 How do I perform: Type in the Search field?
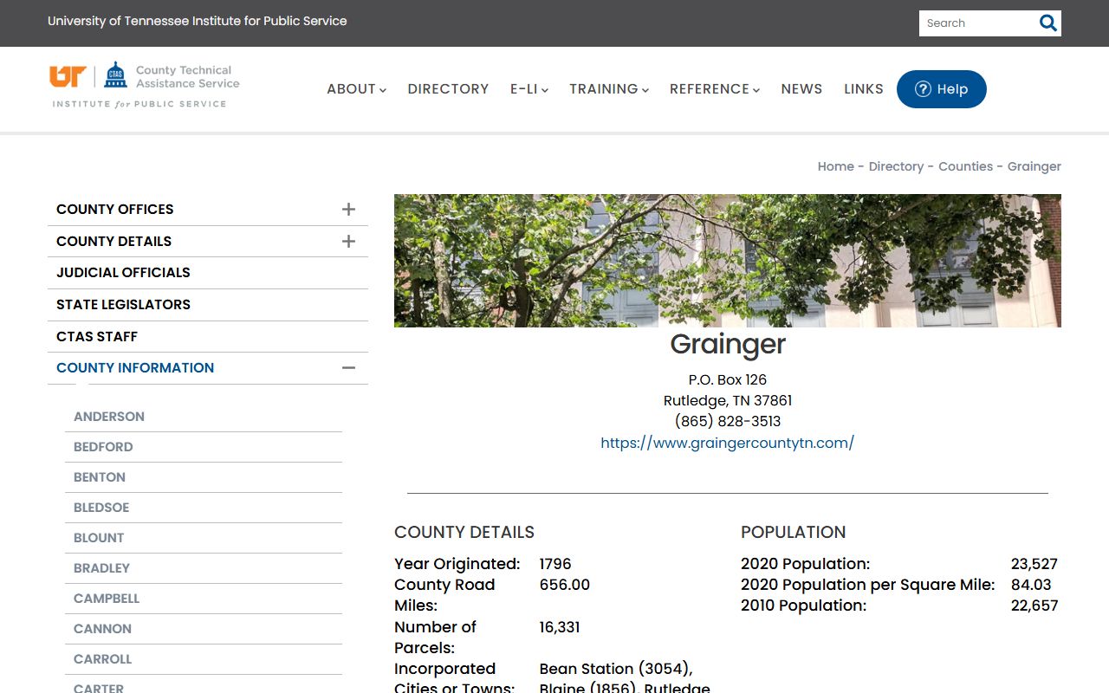[978, 23]
